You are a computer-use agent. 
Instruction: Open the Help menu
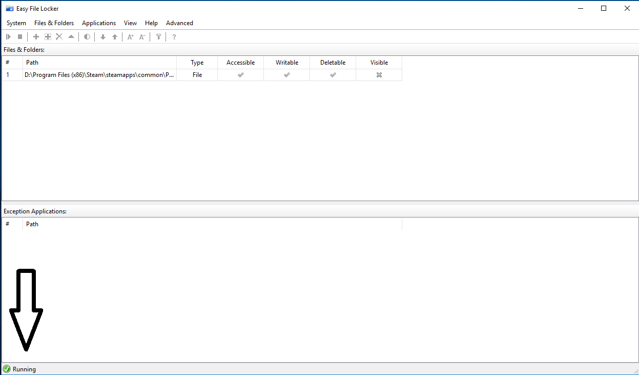tap(151, 23)
